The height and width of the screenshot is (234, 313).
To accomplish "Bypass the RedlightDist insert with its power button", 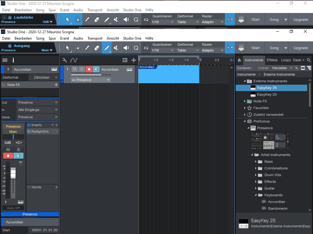I will coord(29,131).
